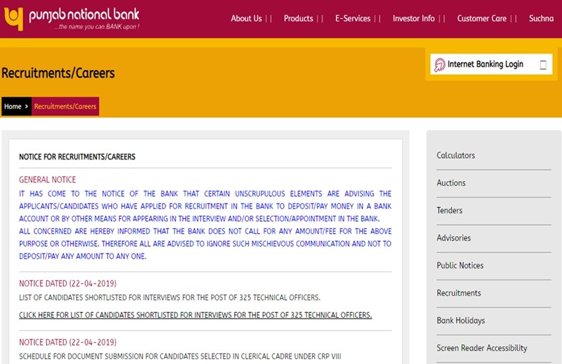Expand the E-Services menu
The width and height of the screenshot is (562, 364).
coord(352,19)
